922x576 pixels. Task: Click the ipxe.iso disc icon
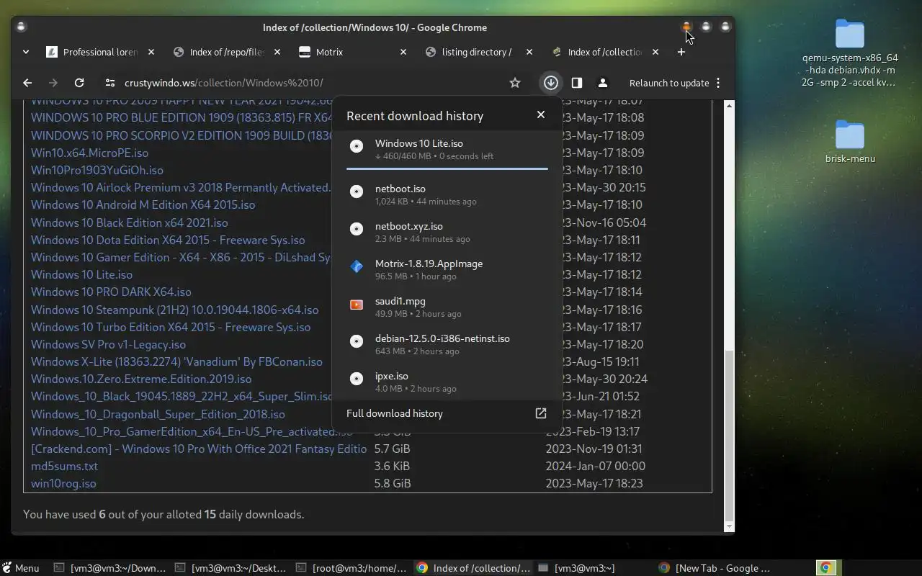pos(357,379)
